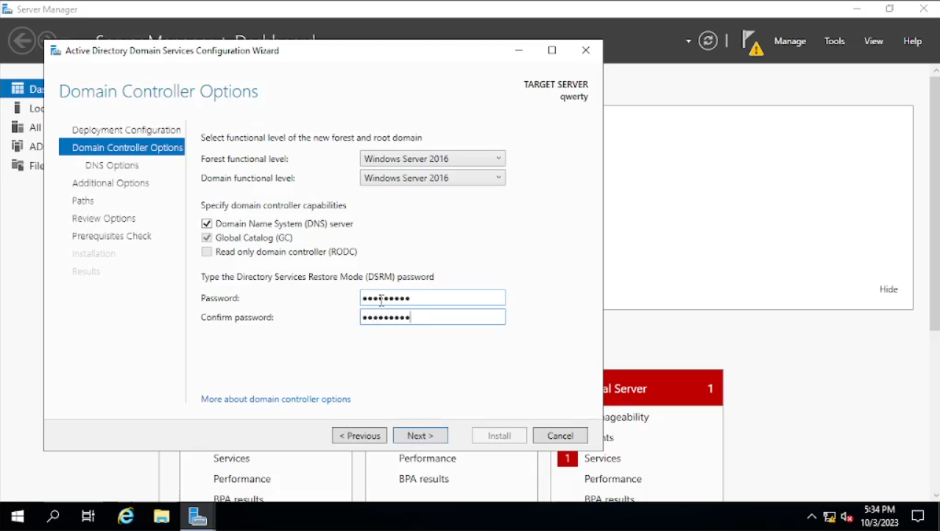
Task: Show hidden system tray icons
Action: [811, 516]
